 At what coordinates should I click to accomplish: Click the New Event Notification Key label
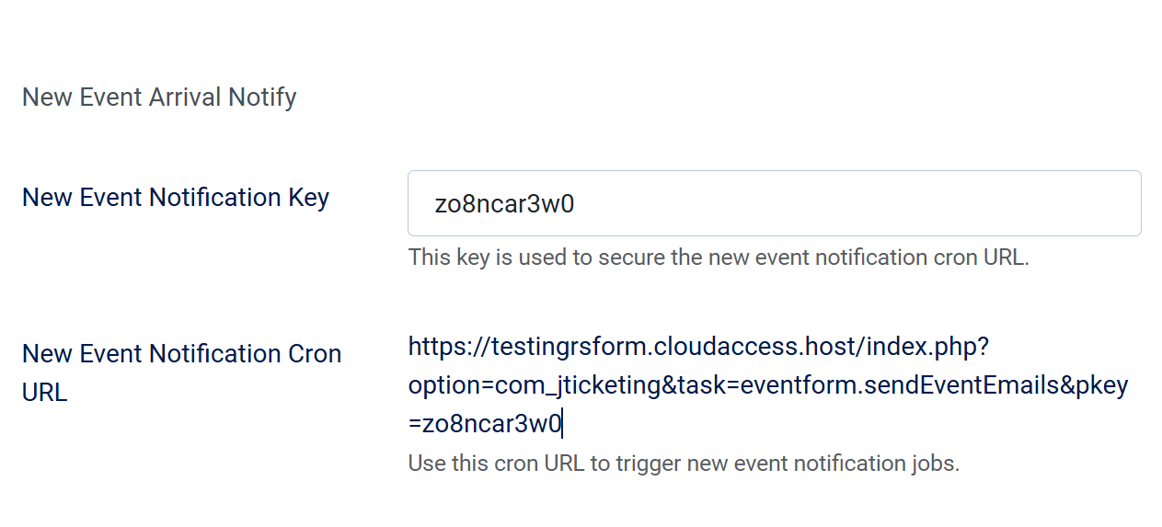(x=175, y=198)
